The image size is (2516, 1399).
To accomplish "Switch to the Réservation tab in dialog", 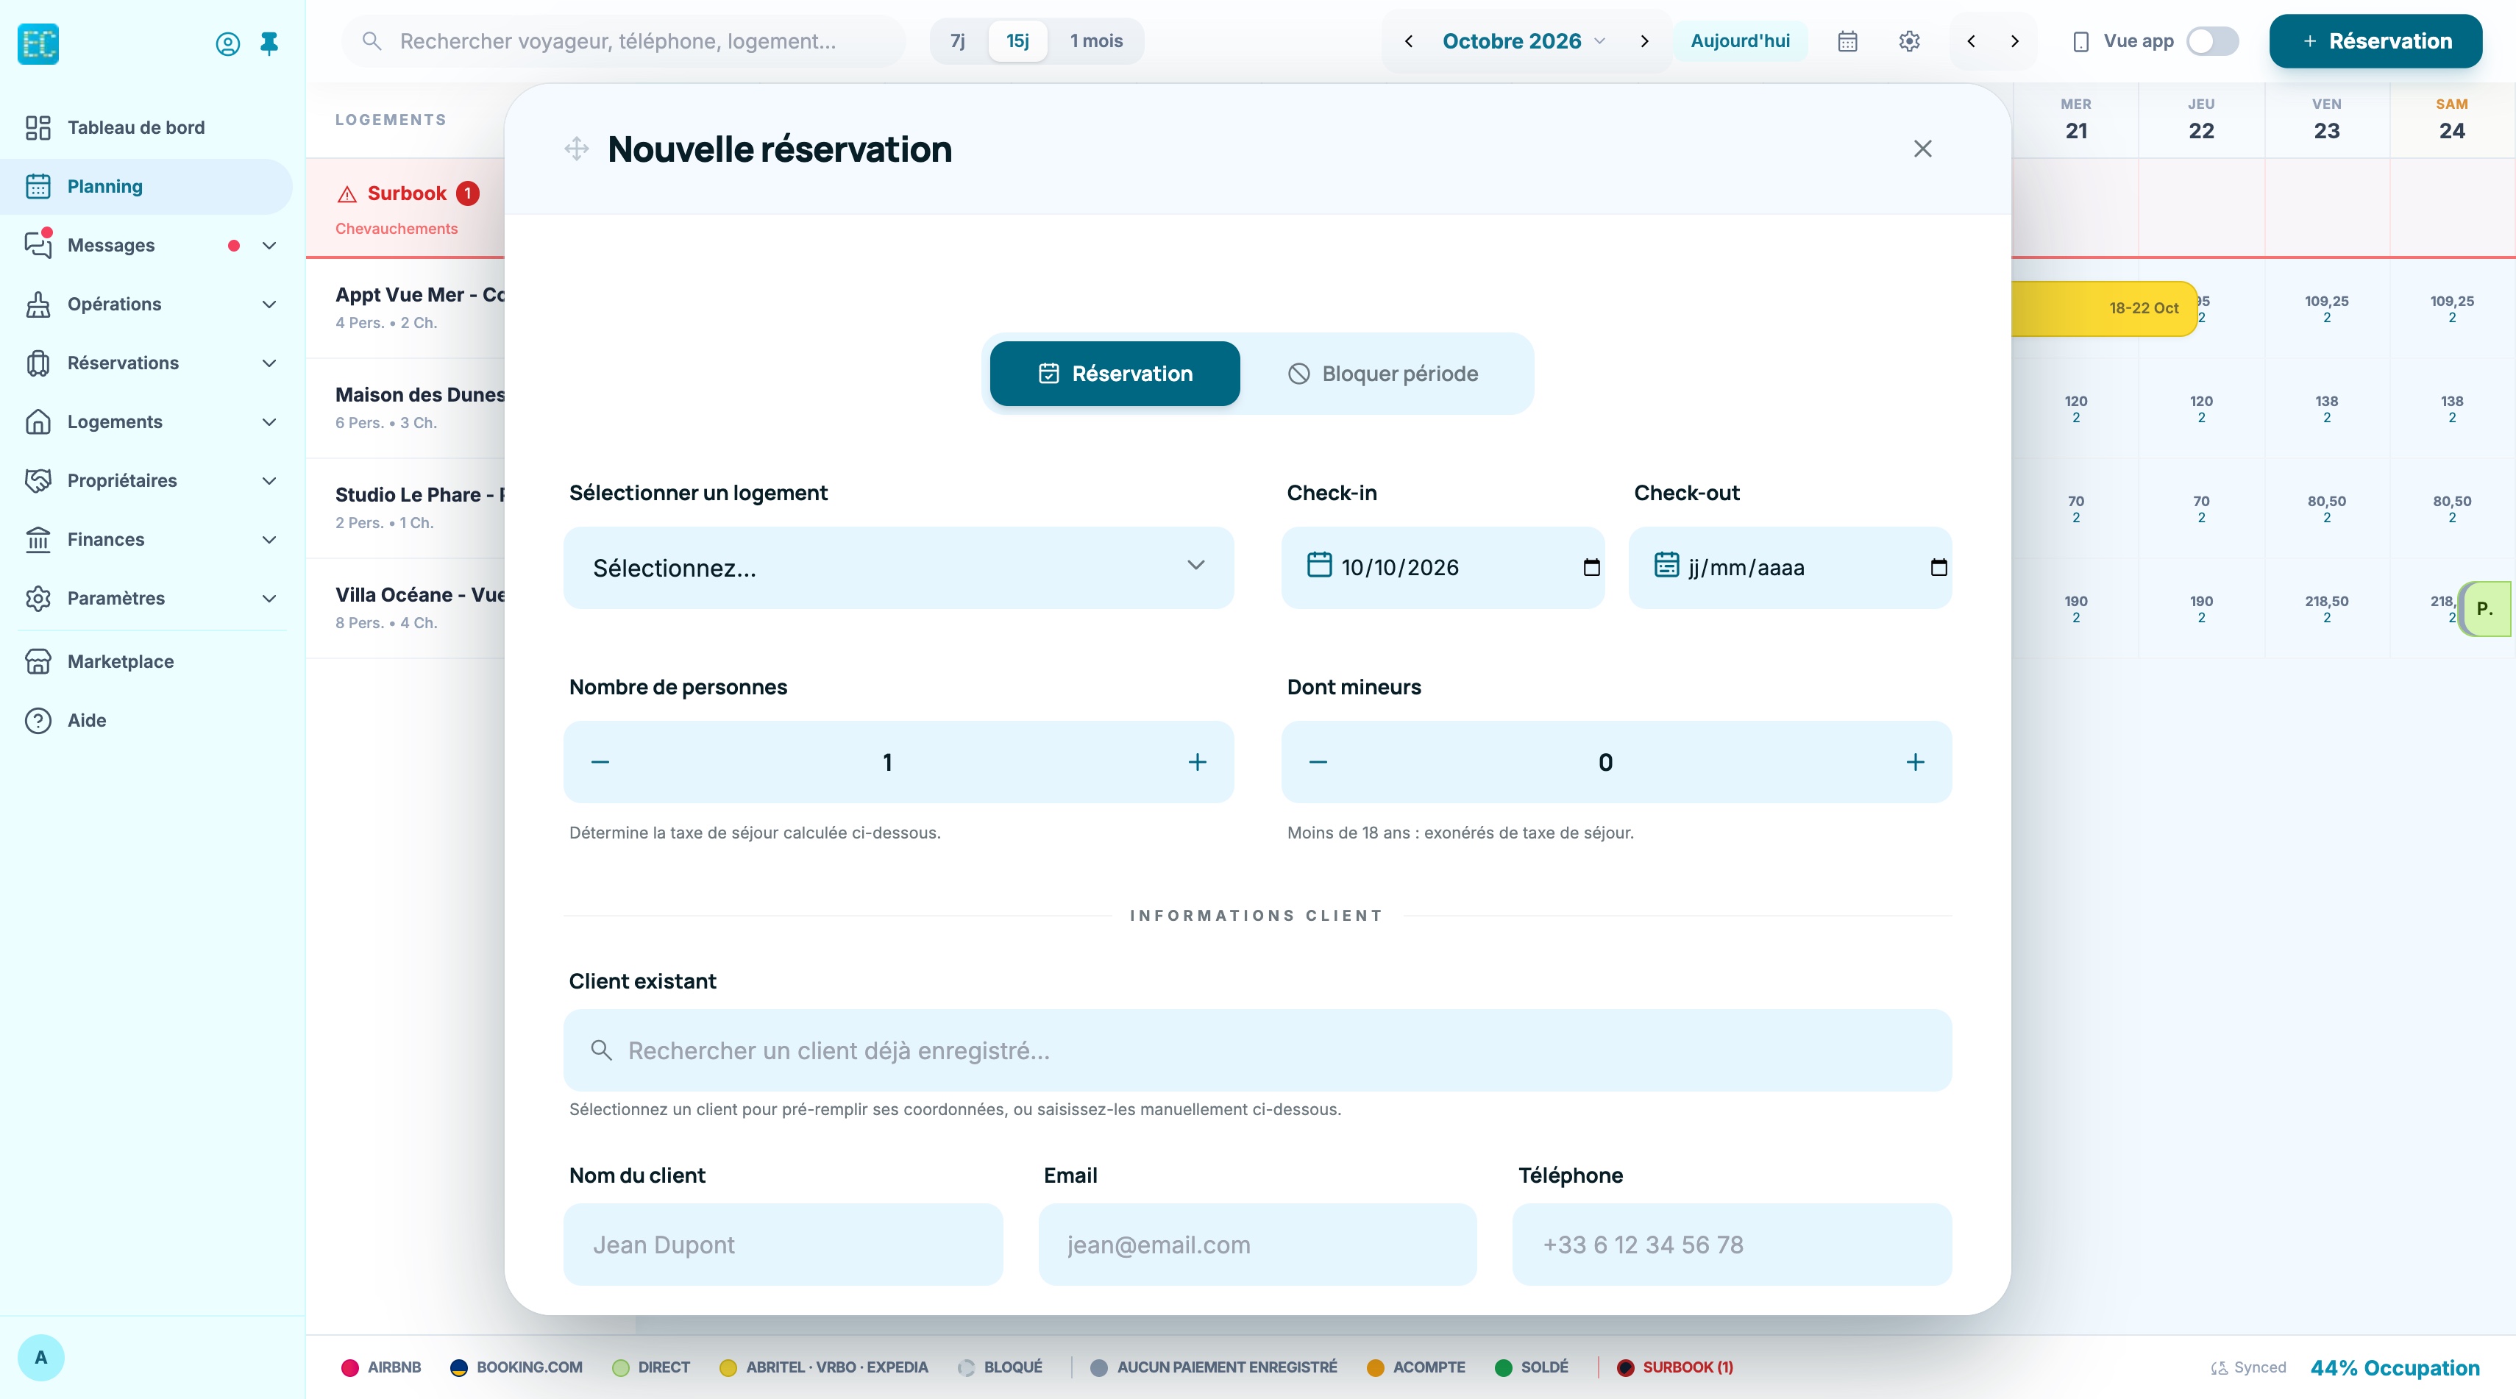I will point(1115,373).
